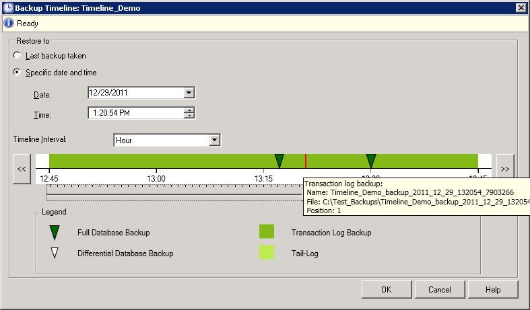Click the Time input field
The image size is (530, 310).
[x=135, y=113]
